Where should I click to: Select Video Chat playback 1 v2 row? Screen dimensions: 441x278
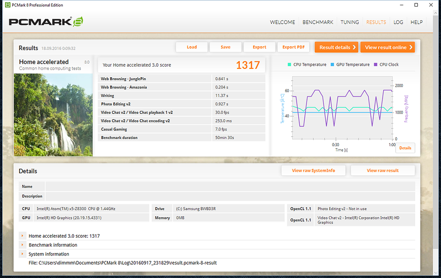coord(181,113)
